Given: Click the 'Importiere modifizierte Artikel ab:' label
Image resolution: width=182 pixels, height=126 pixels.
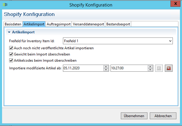Looking at the screenshot, I should coord(35,68).
